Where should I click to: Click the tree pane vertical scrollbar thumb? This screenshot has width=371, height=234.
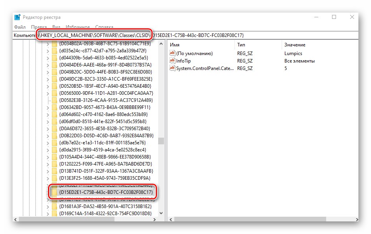(x=161, y=141)
